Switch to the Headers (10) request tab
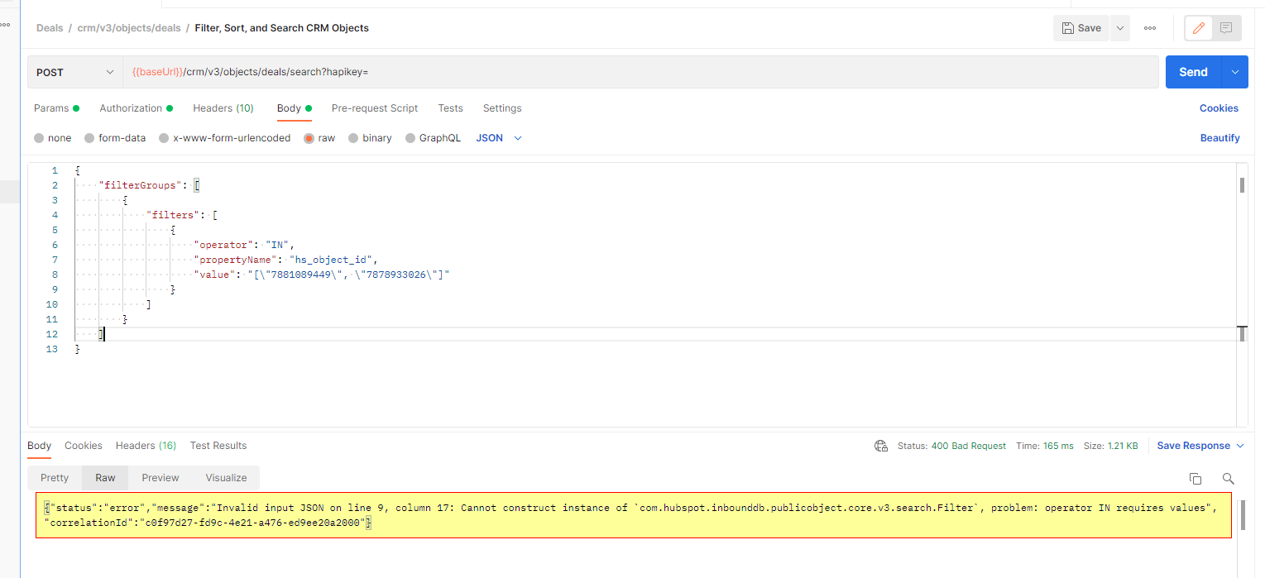This screenshot has width=1265, height=578. 223,108
